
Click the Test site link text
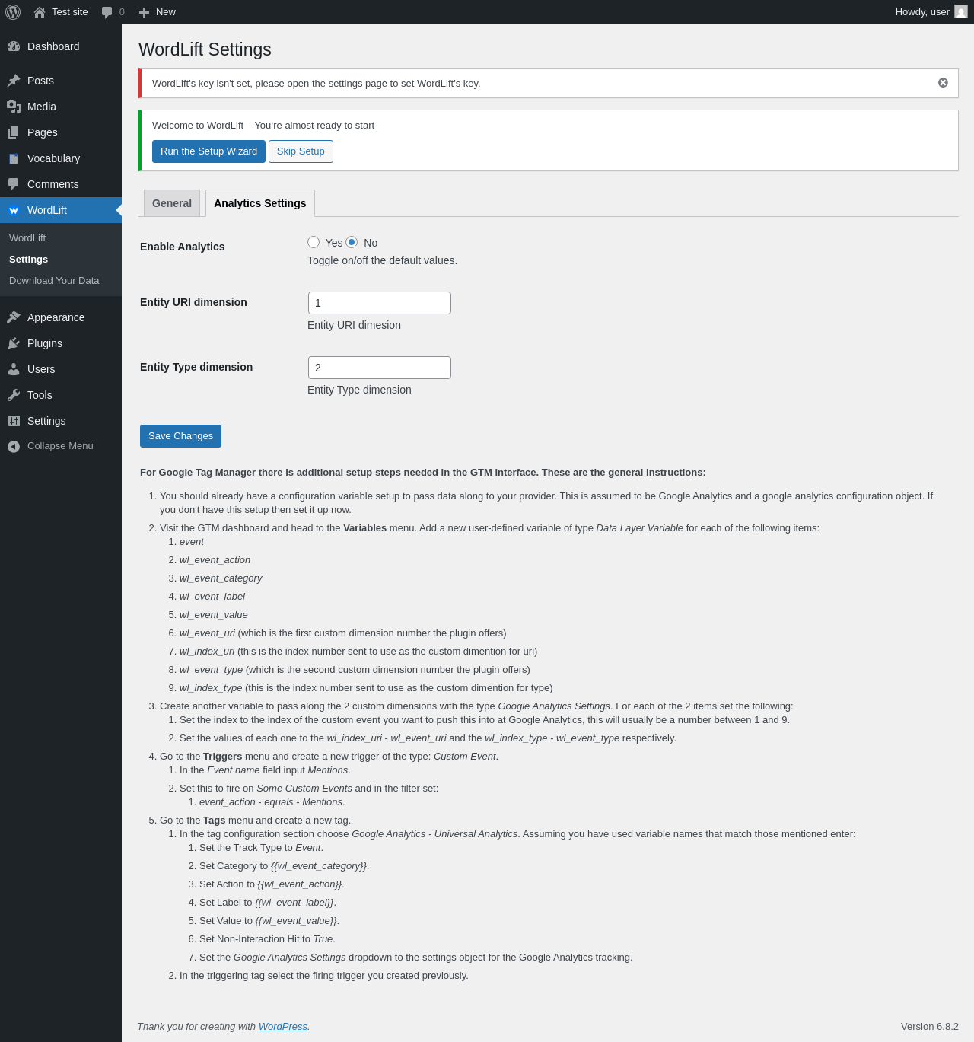(70, 12)
